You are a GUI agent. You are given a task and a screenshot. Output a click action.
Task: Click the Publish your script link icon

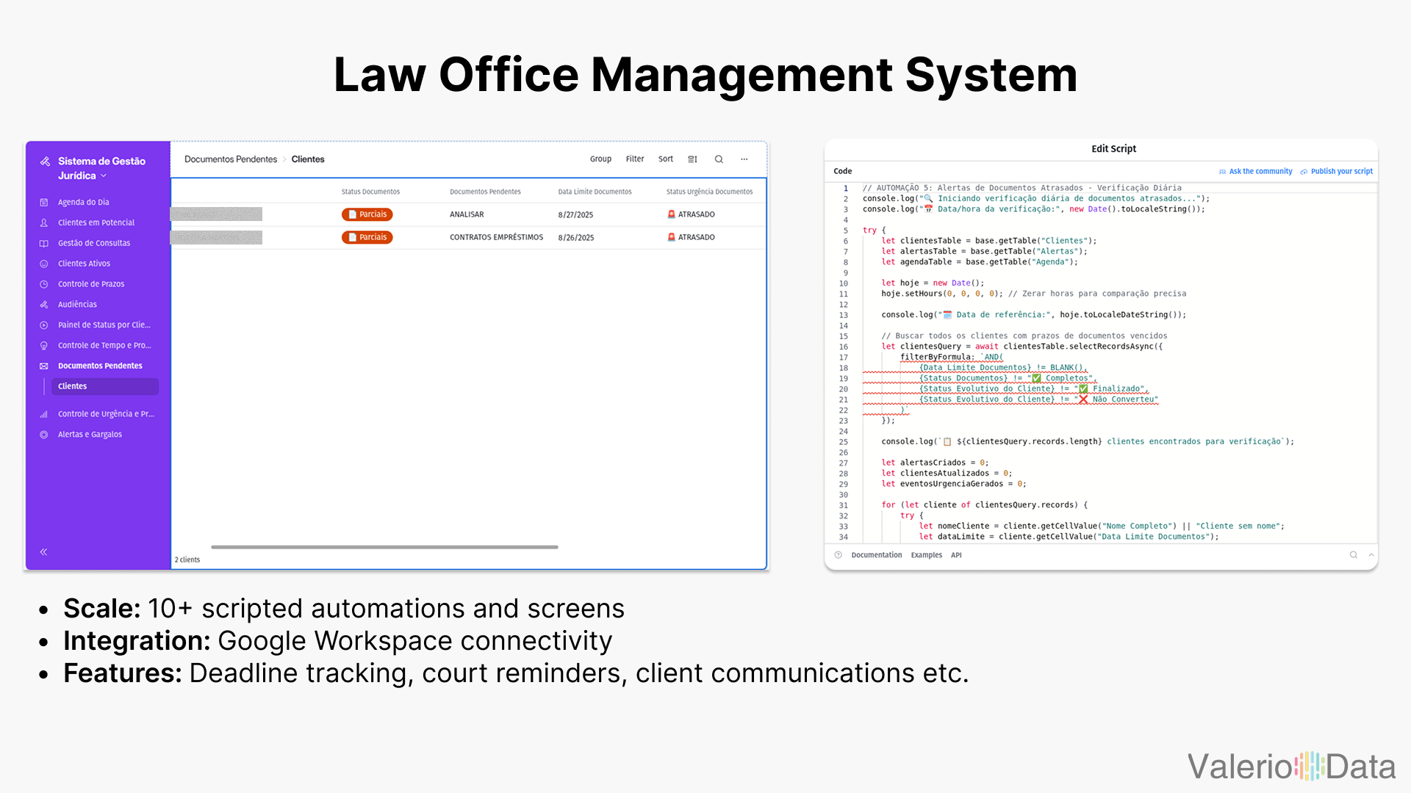1304,172
